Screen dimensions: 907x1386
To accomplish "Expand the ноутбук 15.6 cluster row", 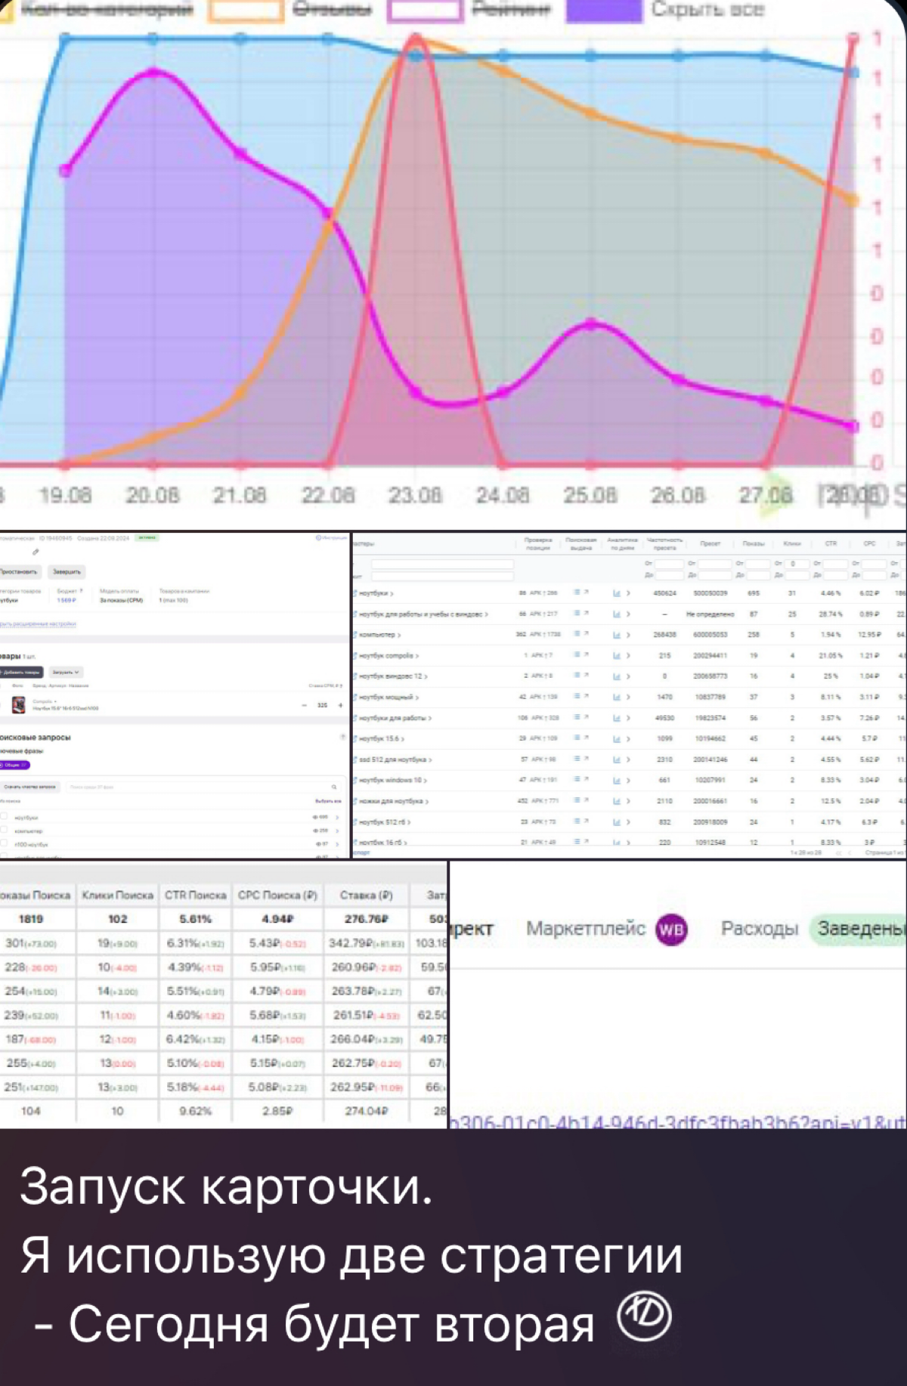I will tap(402, 738).
